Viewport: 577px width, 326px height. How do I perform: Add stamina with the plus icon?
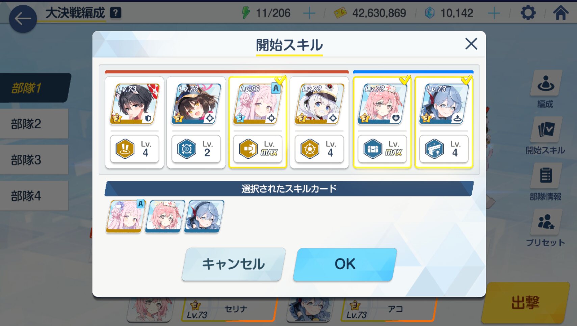tap(309, 13)
